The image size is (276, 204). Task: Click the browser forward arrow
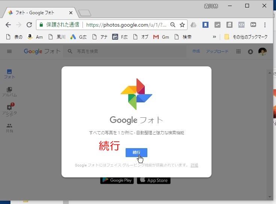(18, 25)
